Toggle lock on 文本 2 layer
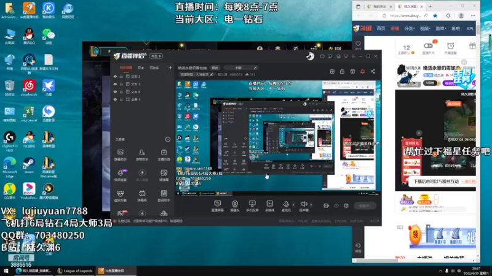The width and height of the screenshot is (492, 276). tap(121, 76)
